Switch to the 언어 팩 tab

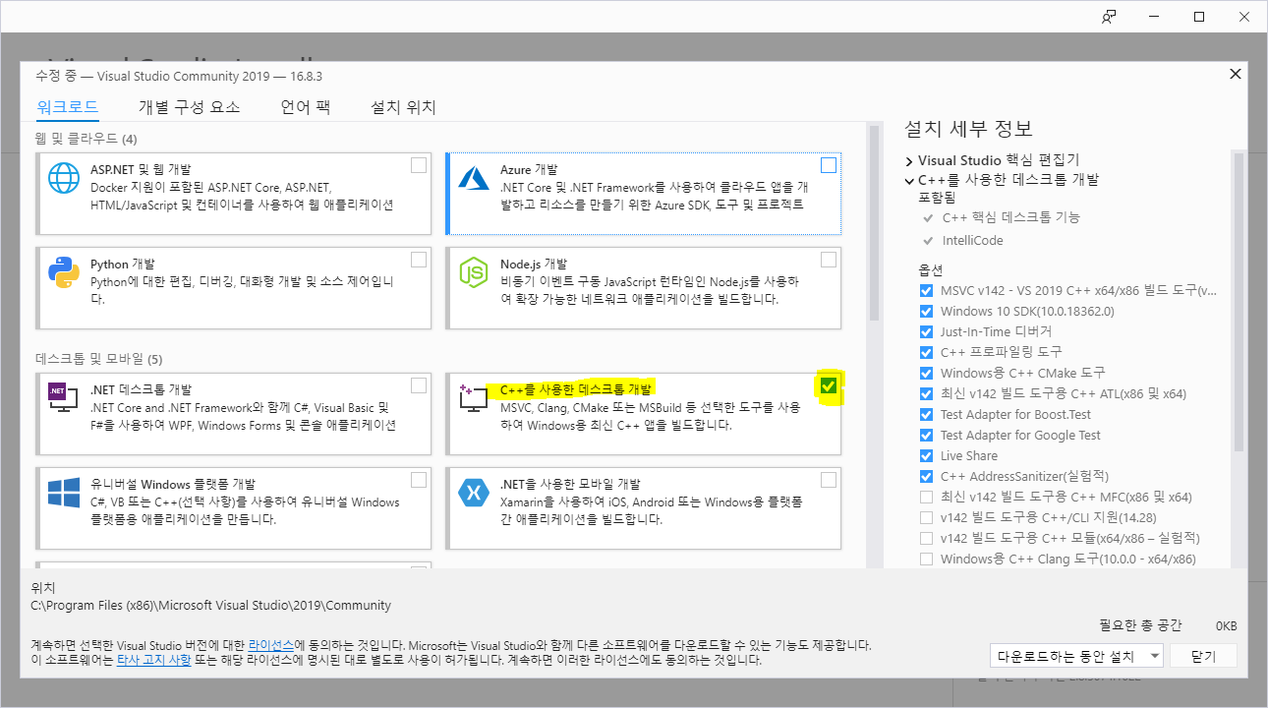pos(306,107)
